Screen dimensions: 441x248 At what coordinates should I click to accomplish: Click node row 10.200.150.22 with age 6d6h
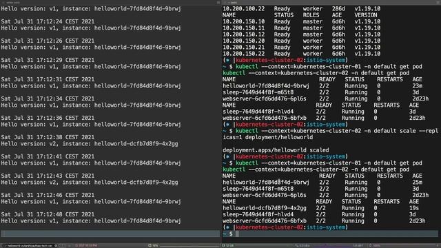[x=302, y=54]
